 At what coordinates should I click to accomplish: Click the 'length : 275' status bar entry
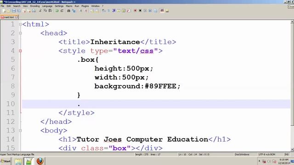(142, 154)
